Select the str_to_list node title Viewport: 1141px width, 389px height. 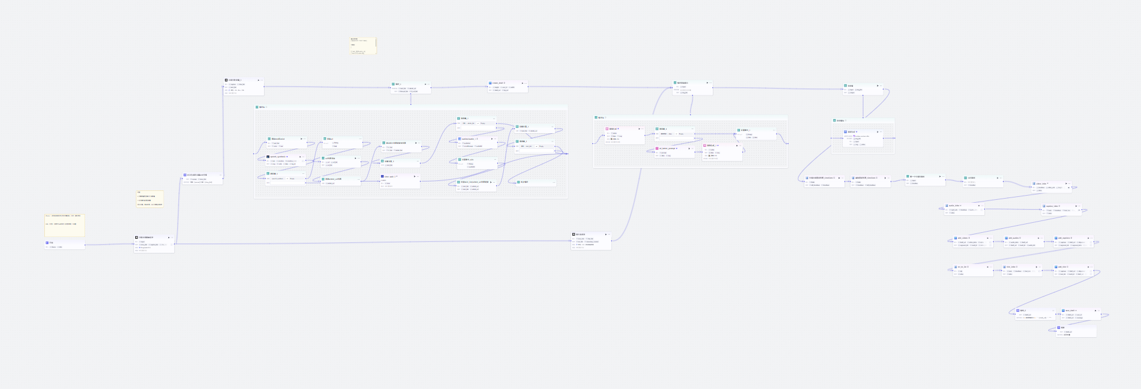click(963, 267)
